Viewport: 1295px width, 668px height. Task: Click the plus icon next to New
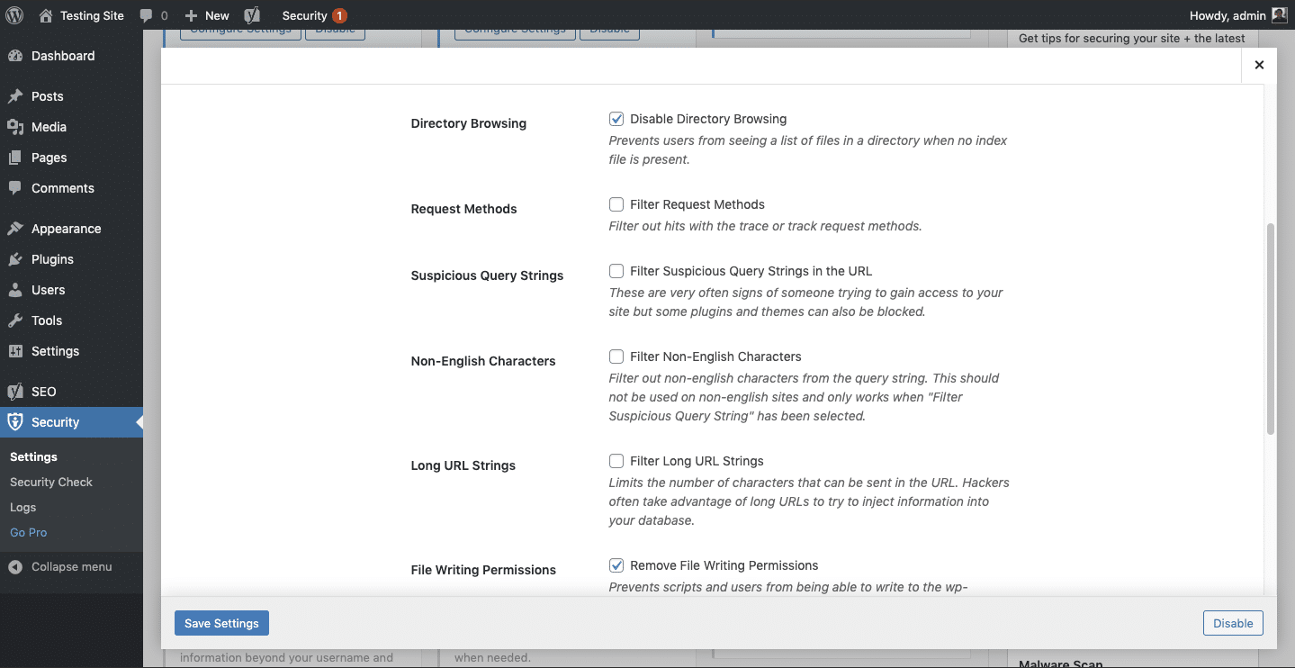(x=191, y=15)
